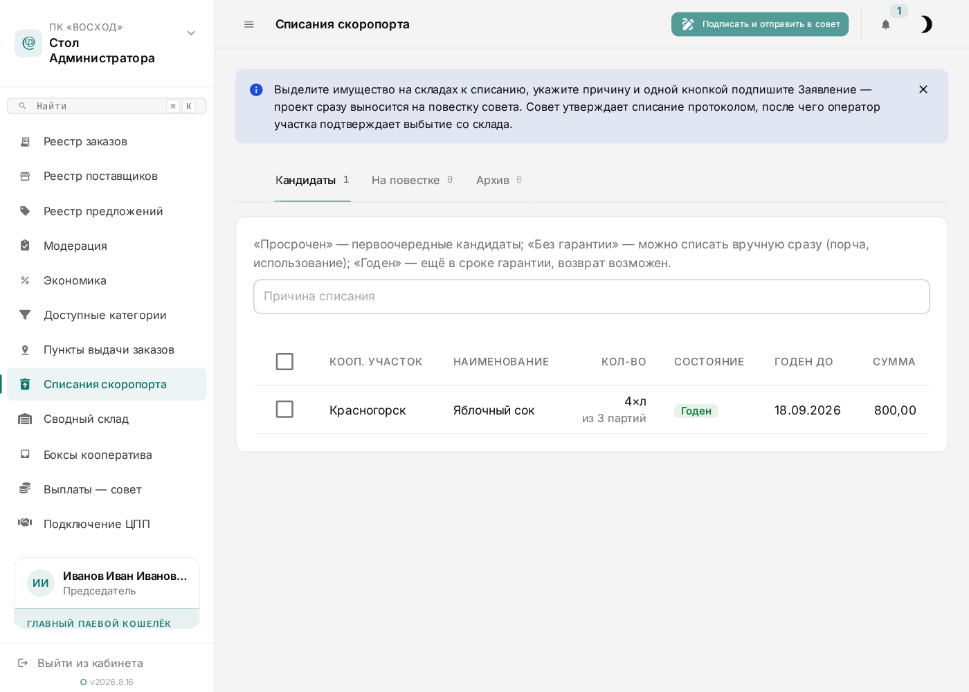Screen dimensions: 969x692
Task: Click the Доступные категории filter icon
Action: (x=25, y=315)
